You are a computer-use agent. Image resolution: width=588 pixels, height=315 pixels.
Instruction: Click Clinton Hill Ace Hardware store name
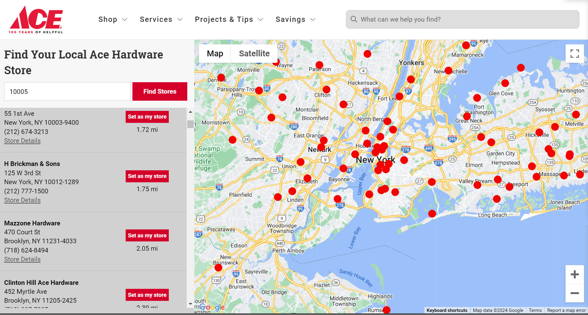click(41, 283)
